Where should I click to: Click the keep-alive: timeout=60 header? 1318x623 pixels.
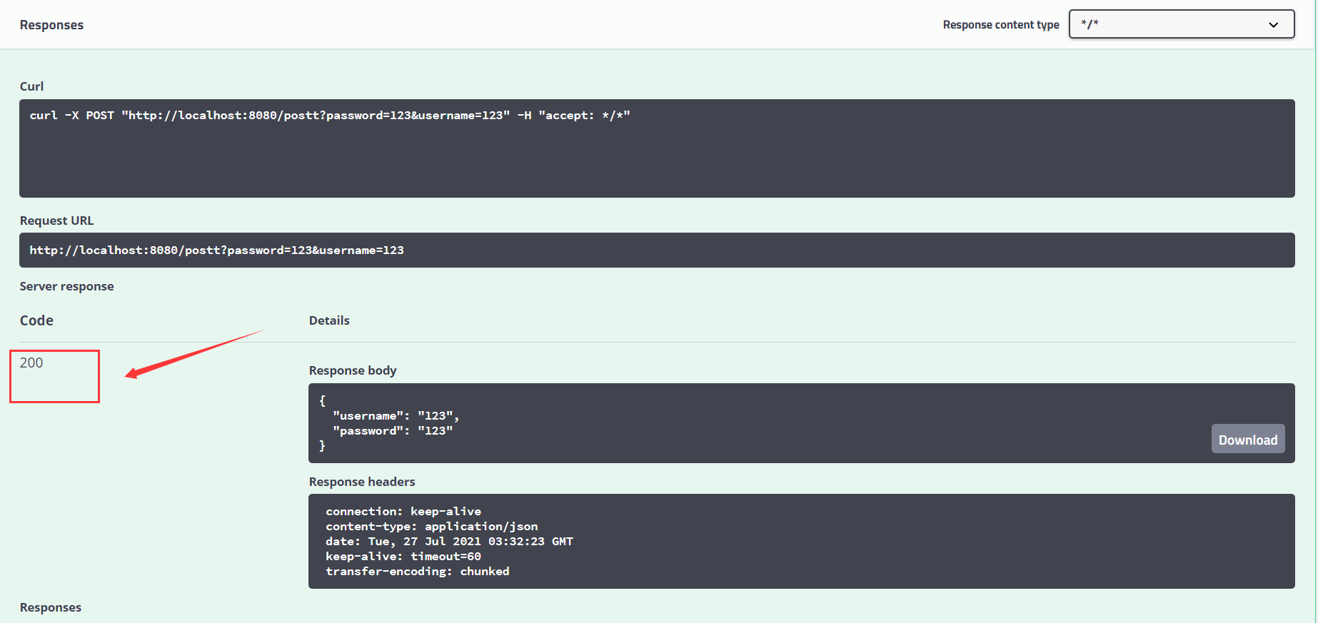403,557
